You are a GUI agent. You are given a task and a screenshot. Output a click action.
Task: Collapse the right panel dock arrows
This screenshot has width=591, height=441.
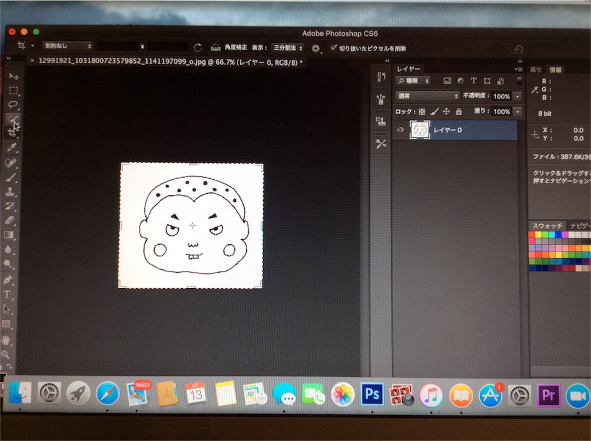(520, 61)
